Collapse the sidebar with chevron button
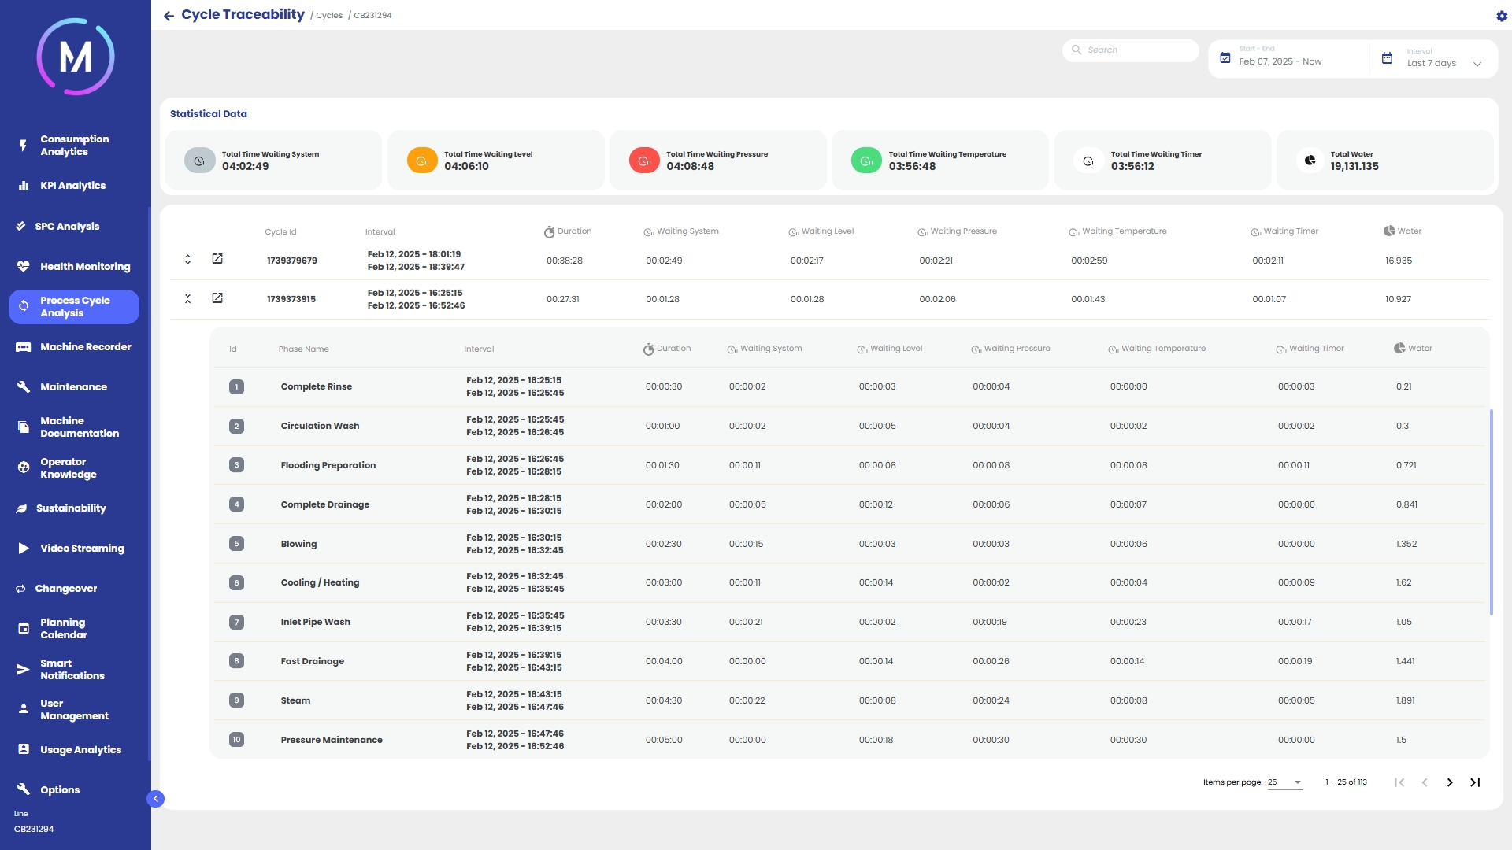 156,799
